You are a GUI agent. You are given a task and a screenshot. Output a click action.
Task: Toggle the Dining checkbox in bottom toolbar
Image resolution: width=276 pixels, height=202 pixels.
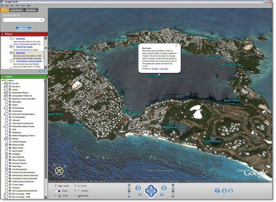coord(75,185)
